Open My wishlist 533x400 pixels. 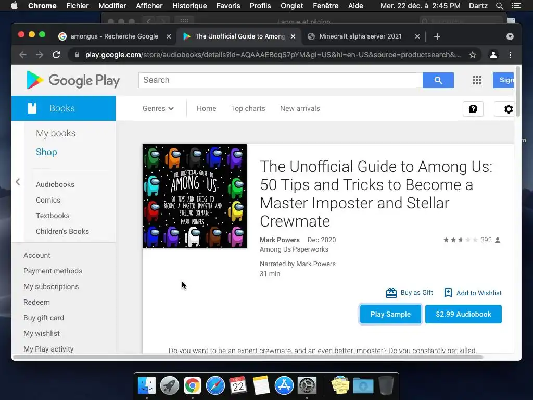coord(42,334)
